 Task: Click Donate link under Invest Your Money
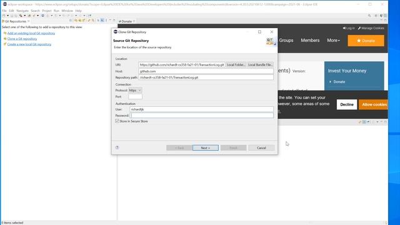point(339,82)
